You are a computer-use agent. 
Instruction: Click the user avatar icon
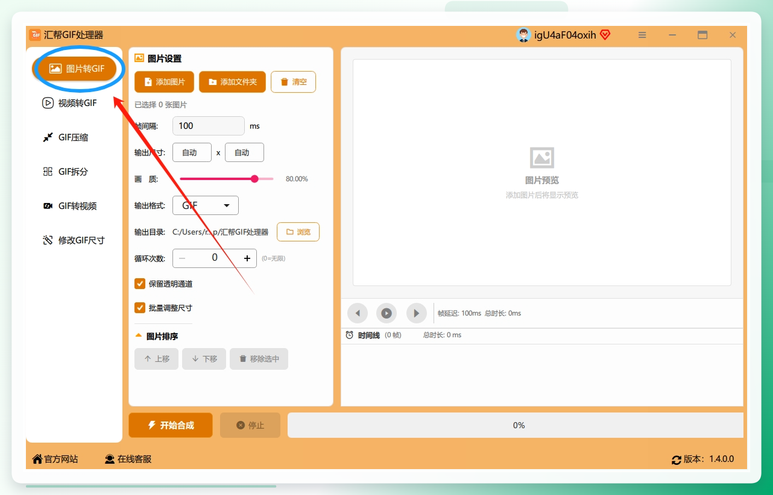click(523, 35)
